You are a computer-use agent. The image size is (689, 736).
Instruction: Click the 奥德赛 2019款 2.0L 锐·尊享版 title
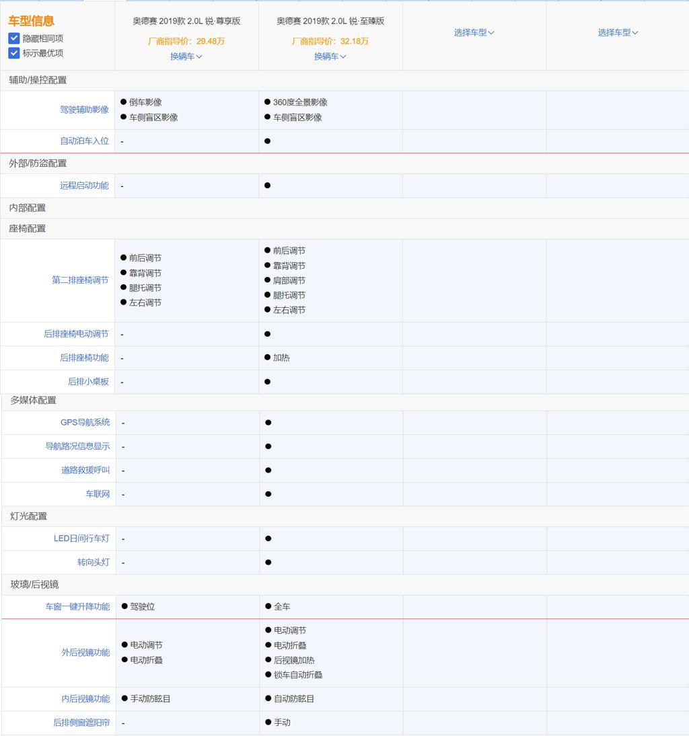point(186,21)
